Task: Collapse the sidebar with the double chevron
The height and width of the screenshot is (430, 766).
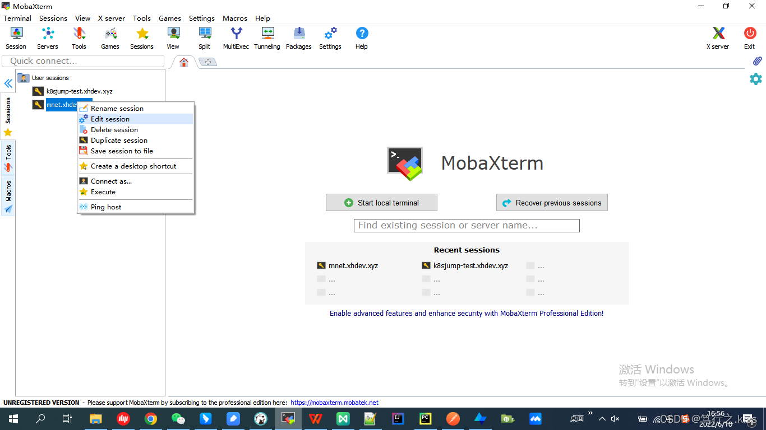Action: tap(8, 83)
